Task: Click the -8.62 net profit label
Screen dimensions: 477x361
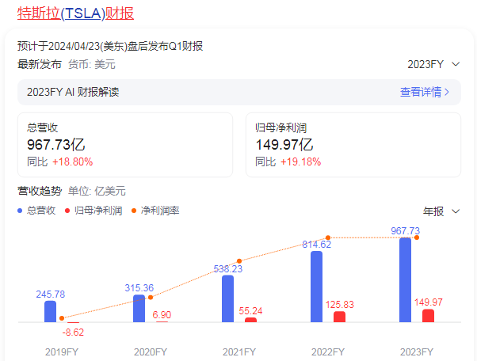Action: [73, 332]
